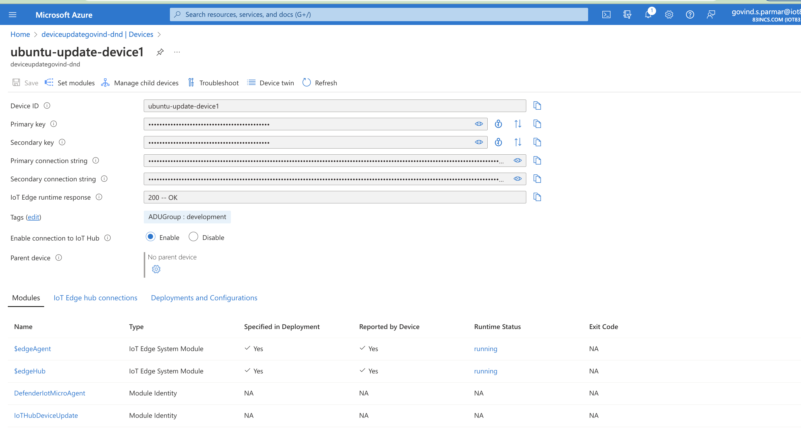Open the Azure portal hamburger menu
Screen dimensions: 801x430
click(12, 15)
